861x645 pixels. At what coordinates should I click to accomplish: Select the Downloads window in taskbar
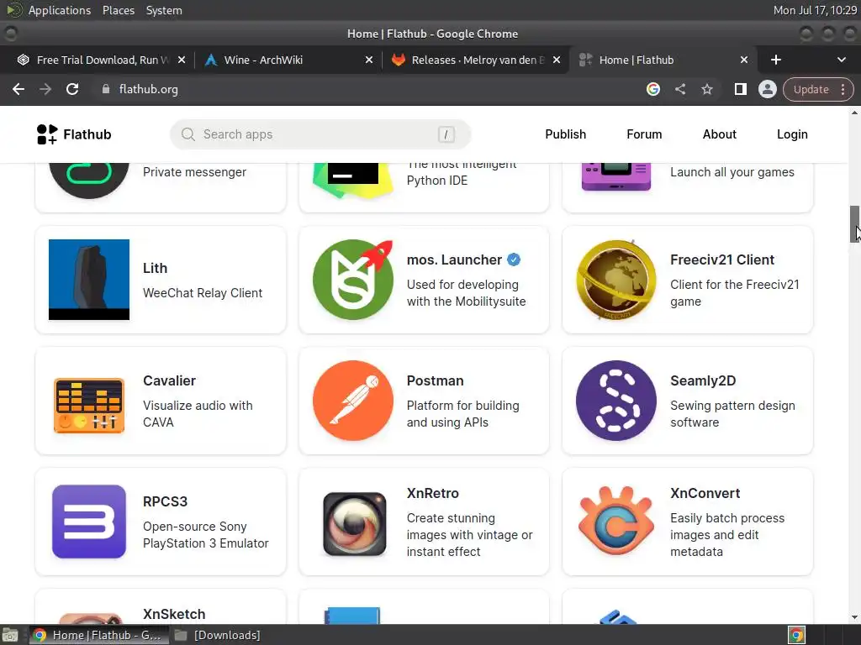pyautogui.click(x=218, y=635)
